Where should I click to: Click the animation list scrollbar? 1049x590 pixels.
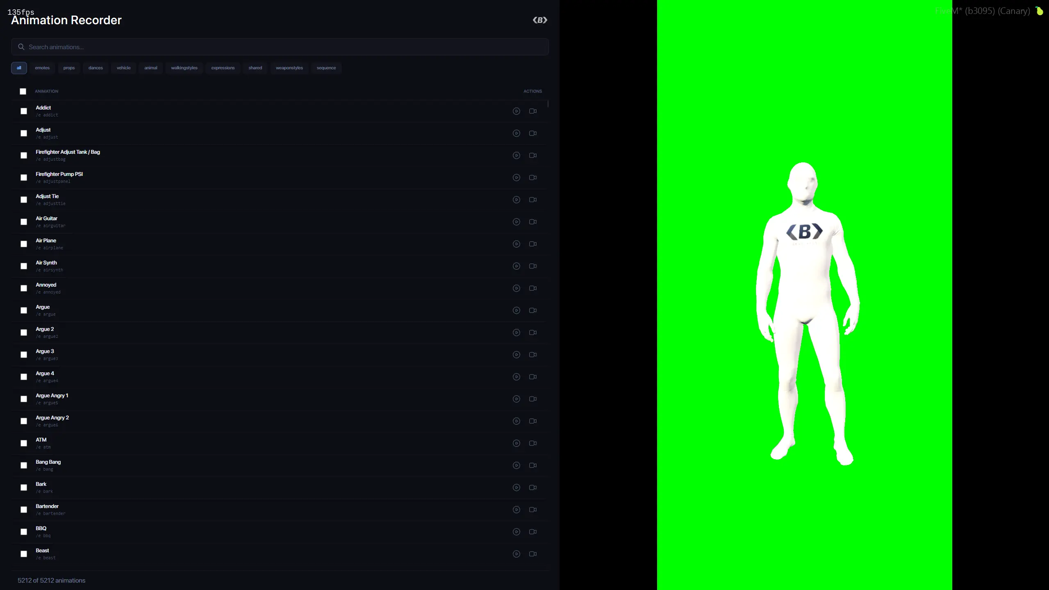coord(548,105)
